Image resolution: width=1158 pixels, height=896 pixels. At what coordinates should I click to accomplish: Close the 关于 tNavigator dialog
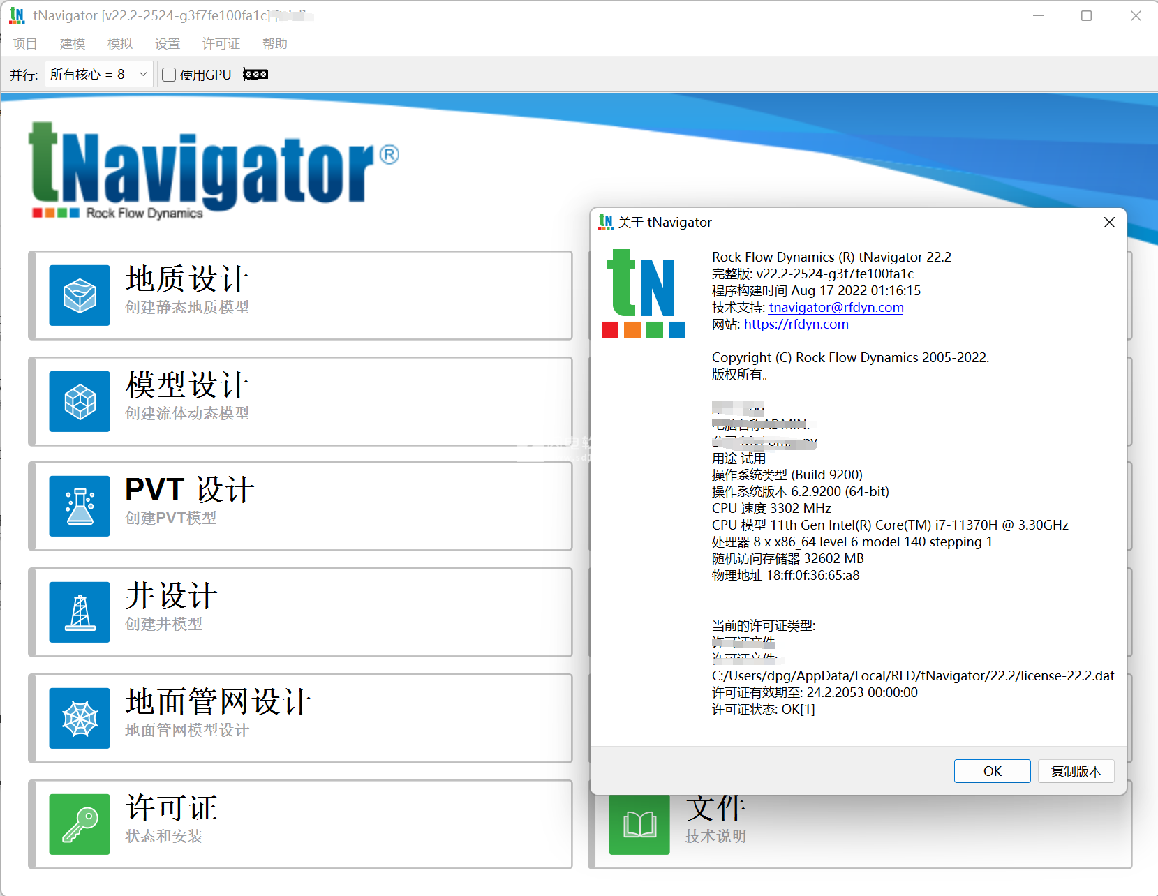pyautogui.click(x=1109, y=222)
